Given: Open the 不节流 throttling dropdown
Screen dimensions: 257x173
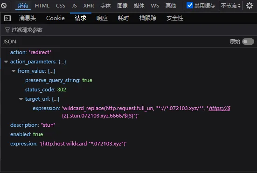Looking at the screenshot, I should click(230, 6).
